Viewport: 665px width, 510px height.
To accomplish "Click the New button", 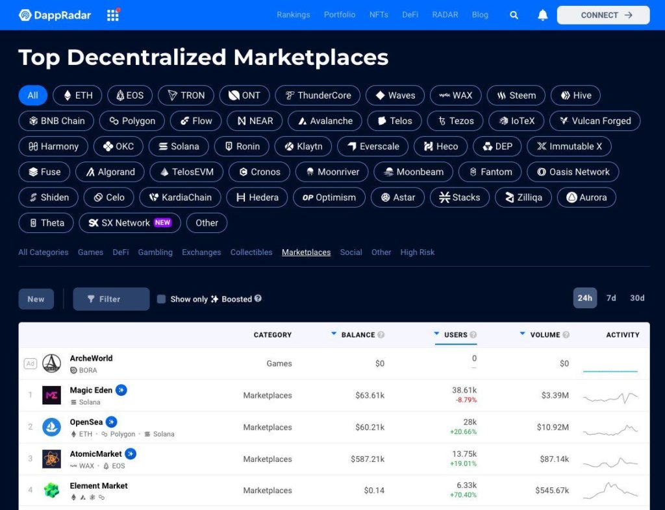I will [x=36, y=299].
